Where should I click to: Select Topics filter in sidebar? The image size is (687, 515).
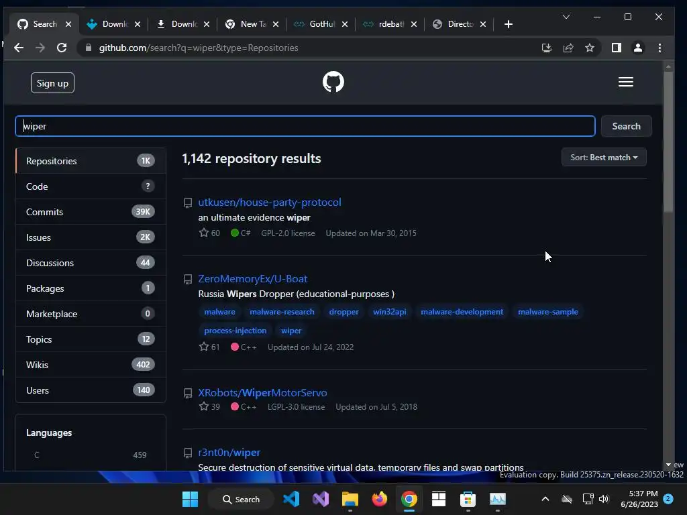point(91,339)
